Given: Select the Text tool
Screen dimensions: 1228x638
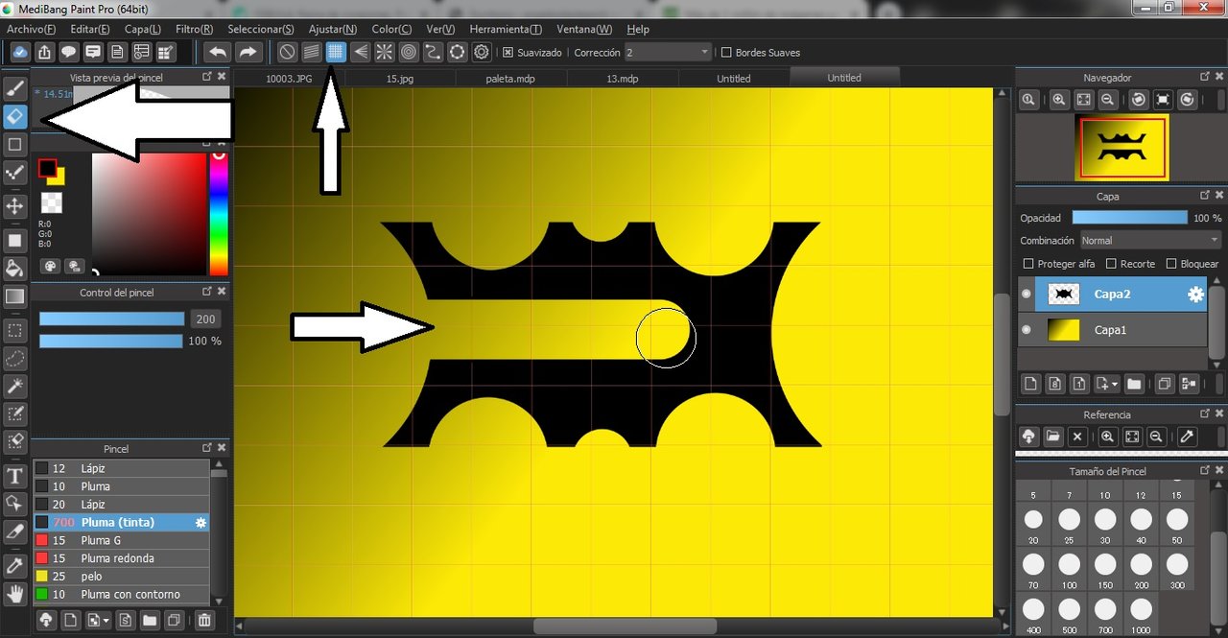Looking at the screenshot, I should (14, 476).
